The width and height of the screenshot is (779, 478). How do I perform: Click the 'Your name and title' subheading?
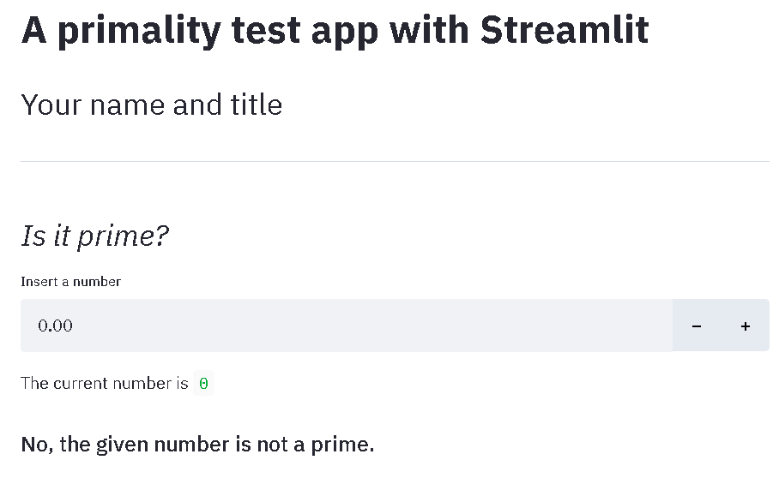pos(152,105)
